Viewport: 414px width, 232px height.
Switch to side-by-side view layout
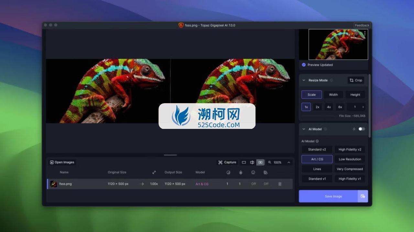click(260, 162)
